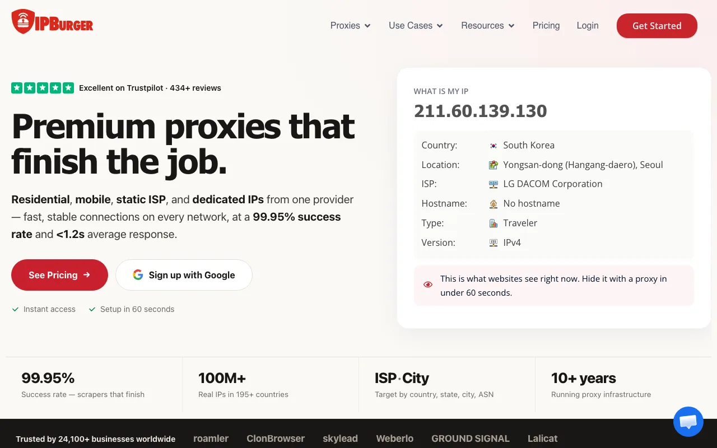The height and width of the screenshot is (448, 717).
Task: Click the South Korea country value
Action: (529, 145)
